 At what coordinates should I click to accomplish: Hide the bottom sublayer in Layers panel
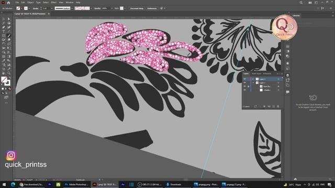(245, 90)
